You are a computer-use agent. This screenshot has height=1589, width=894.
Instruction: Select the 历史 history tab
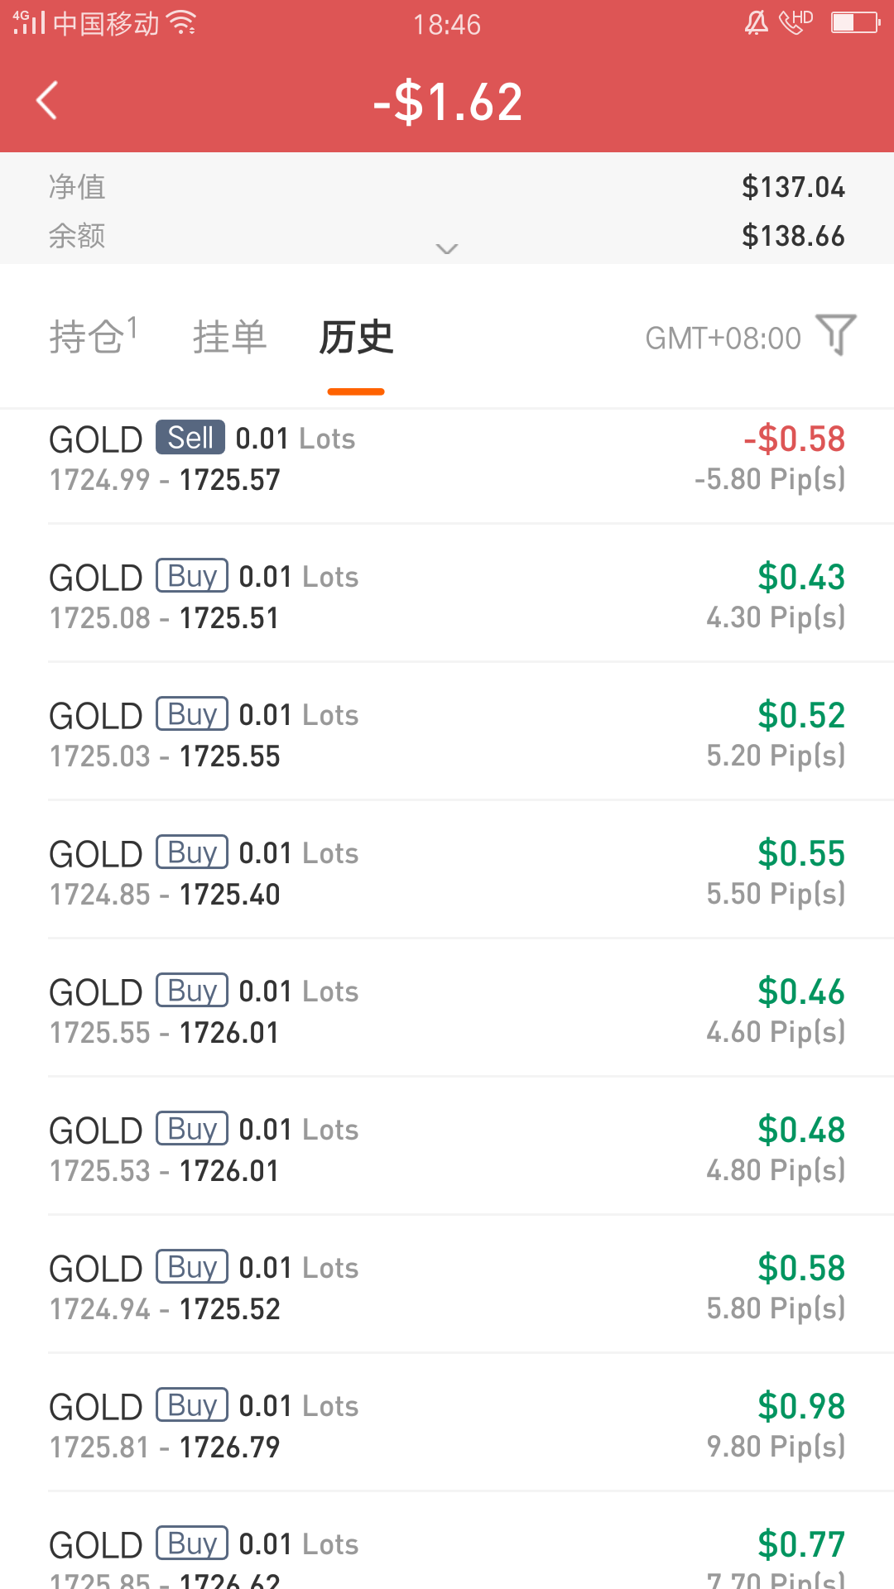(356, 337)
